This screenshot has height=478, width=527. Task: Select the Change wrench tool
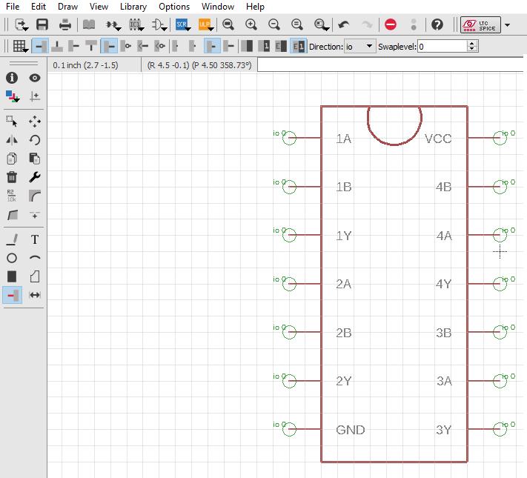click(35, 177)
